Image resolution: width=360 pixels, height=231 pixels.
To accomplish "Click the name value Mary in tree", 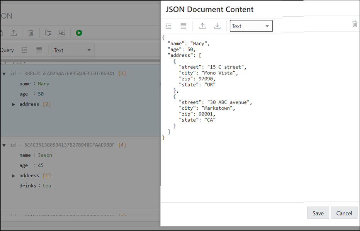I will [43, 84].
